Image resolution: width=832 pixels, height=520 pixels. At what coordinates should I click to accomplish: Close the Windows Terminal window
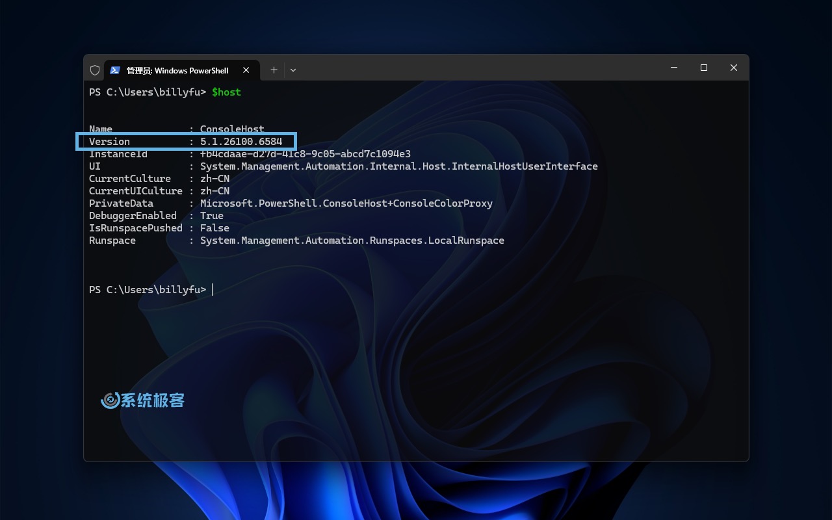[733, 68]
